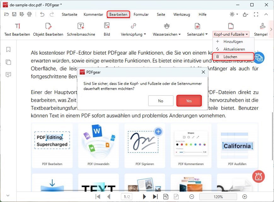
Task: Click the PDF Kommentieren feature card
Action: 191,146
